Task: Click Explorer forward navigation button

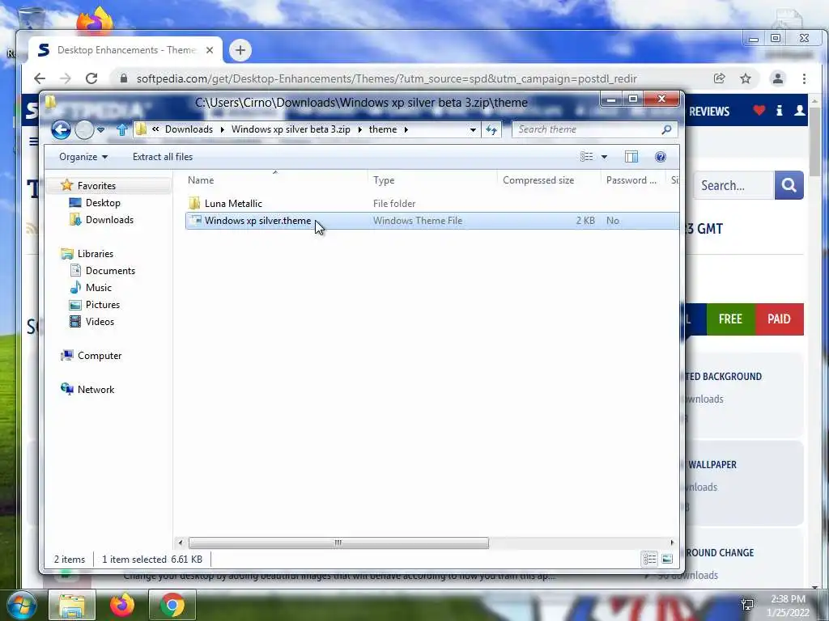Action: (84, 129)
